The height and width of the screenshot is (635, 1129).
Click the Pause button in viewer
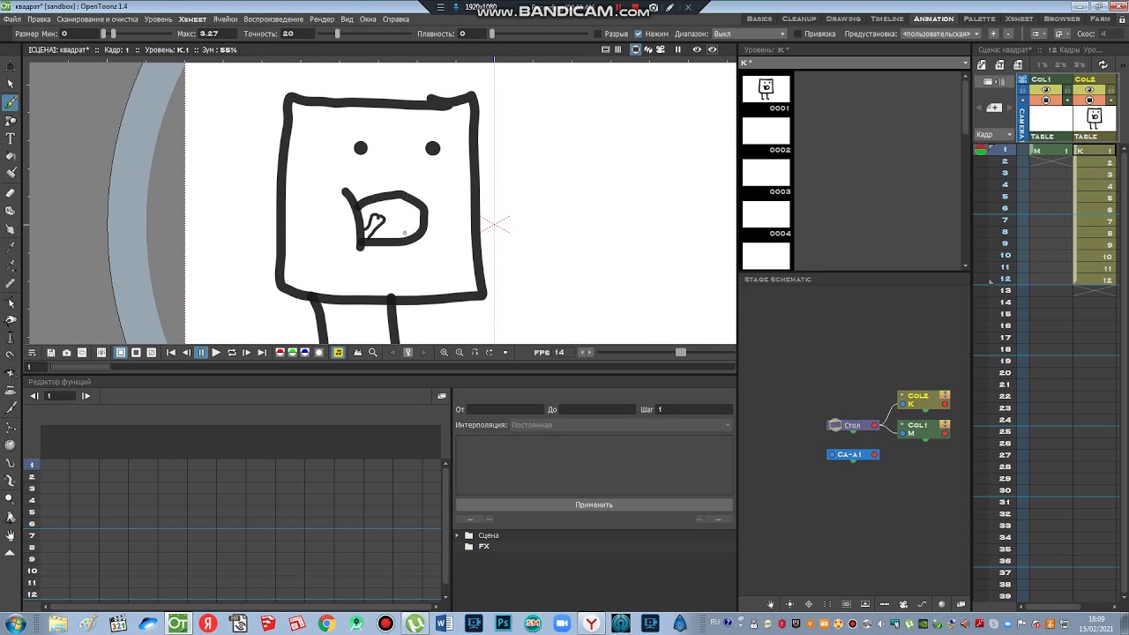pos(201,352)
